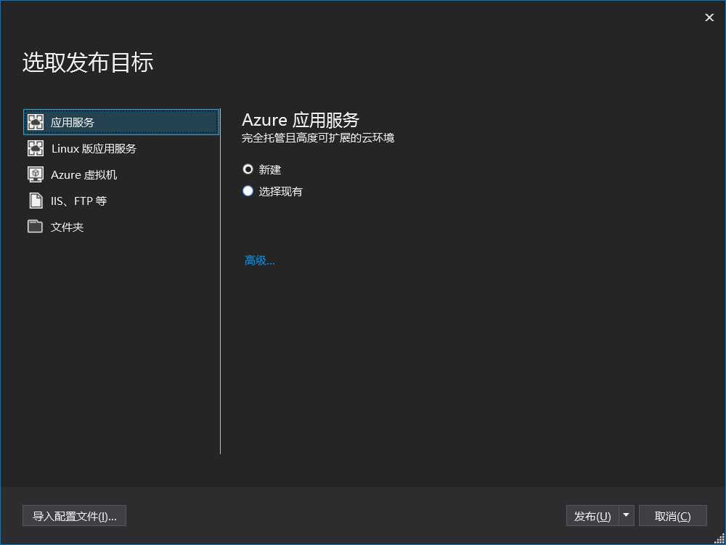Screen dimensions: 726x545
Task: Expand the 发布 button dropdown arrow
Action: click(627, 516)
